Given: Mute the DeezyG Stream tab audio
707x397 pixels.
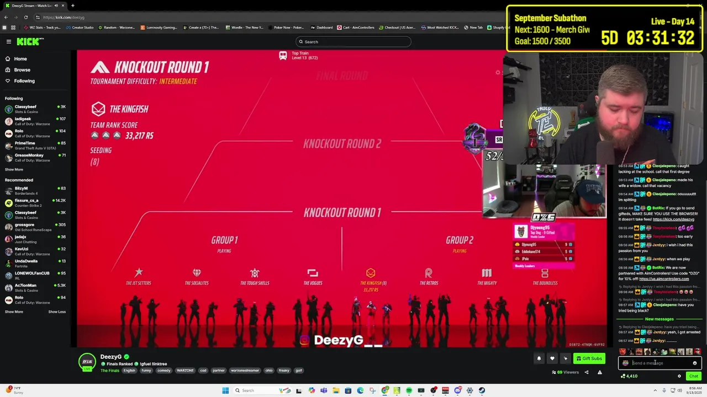Looking at the screenshot, I should [x=56, y=6].
